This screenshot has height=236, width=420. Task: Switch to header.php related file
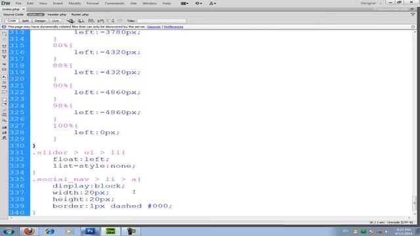click(x=57, y=14)
